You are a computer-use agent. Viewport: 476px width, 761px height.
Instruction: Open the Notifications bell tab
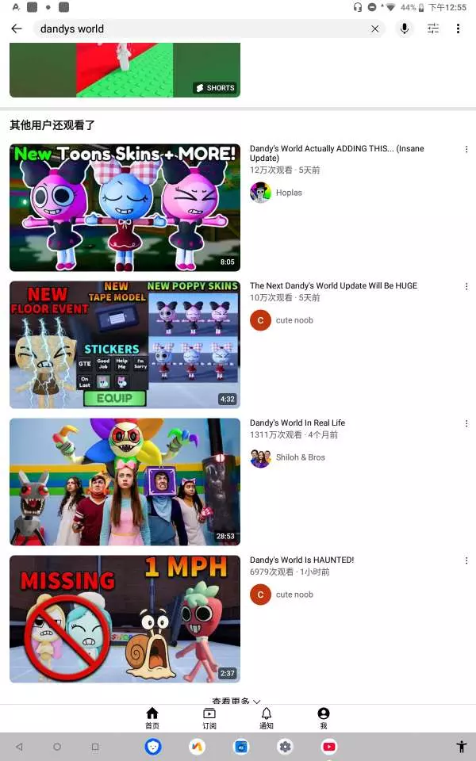pyautogui.click(x=267, y=718)
